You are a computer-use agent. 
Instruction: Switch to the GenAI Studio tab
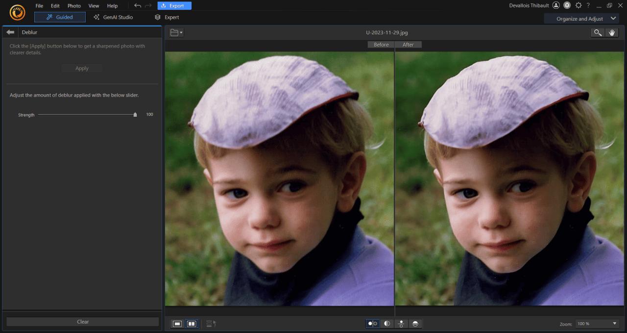click(113, 17)
